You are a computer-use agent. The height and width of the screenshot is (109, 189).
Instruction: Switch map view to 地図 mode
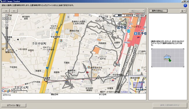[120, 15]
